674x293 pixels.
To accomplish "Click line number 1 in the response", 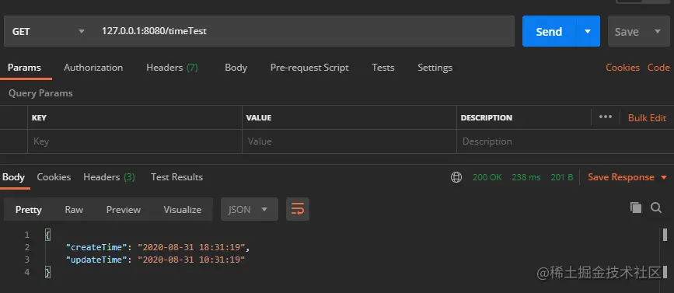I will (x=27, y=235).
